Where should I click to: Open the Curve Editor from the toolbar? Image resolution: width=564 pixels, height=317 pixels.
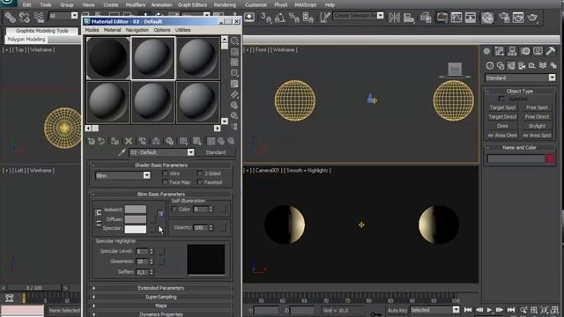[x=456, y=18]
